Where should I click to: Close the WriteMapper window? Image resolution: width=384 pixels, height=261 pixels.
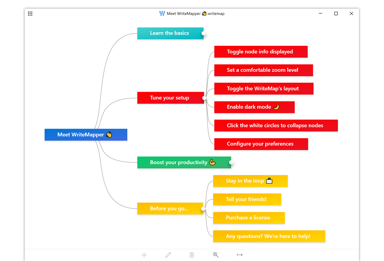(351, 13)
